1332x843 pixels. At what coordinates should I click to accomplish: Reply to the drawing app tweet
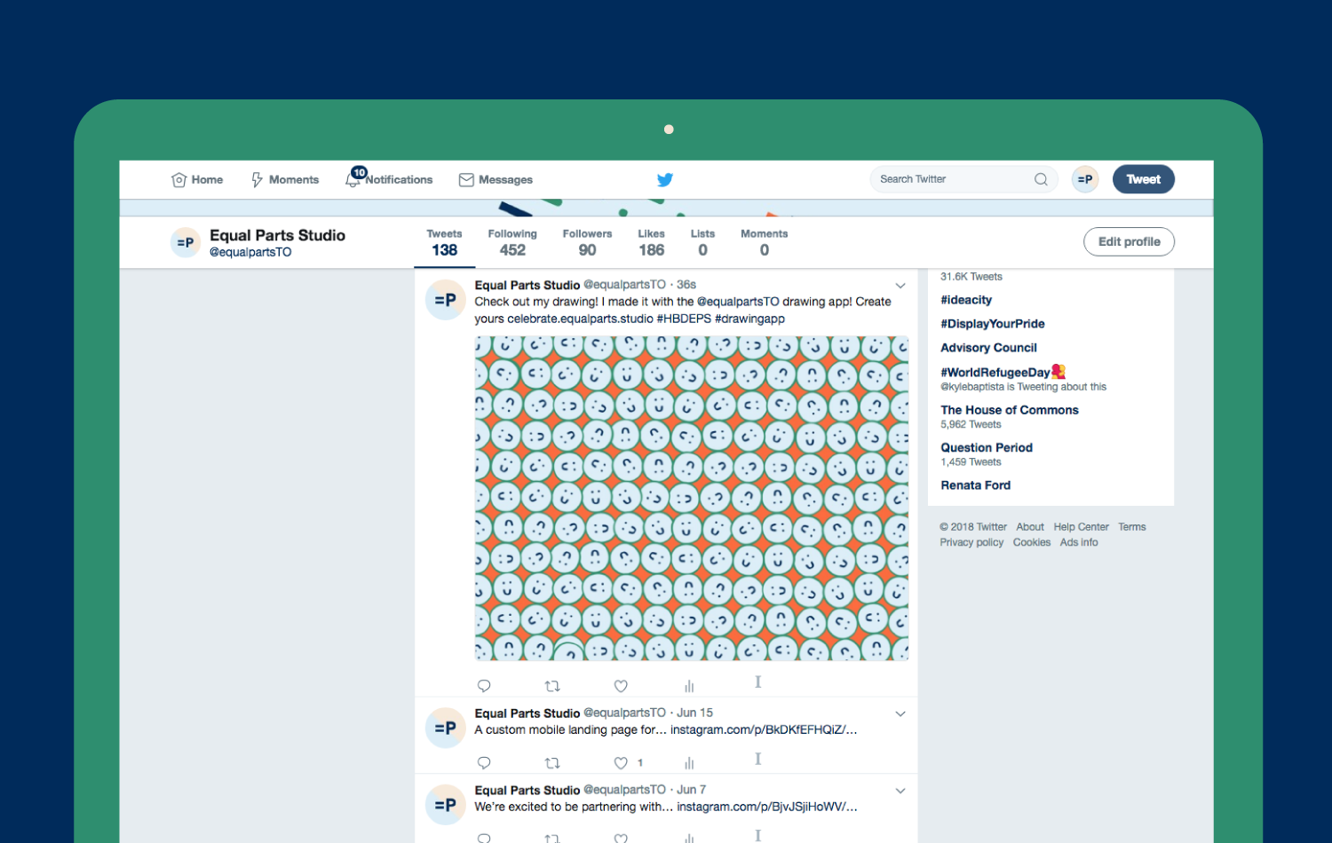click(484, 686)
